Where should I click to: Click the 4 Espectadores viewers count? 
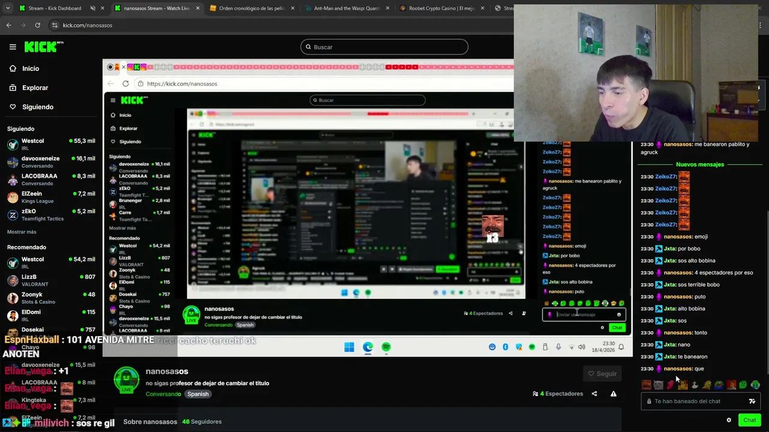point(558,394)
